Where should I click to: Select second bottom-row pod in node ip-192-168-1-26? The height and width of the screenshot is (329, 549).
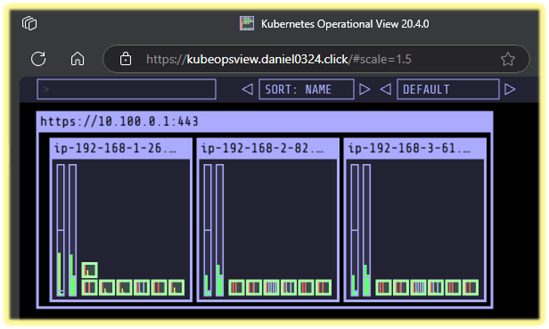pos(107,288)
